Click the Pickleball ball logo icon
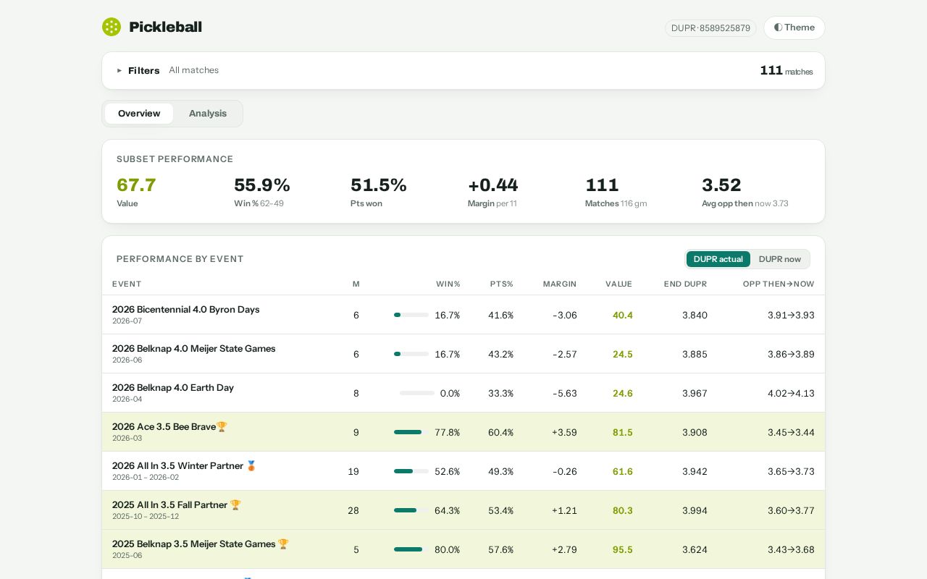The image size is (927, 579). 112,27
